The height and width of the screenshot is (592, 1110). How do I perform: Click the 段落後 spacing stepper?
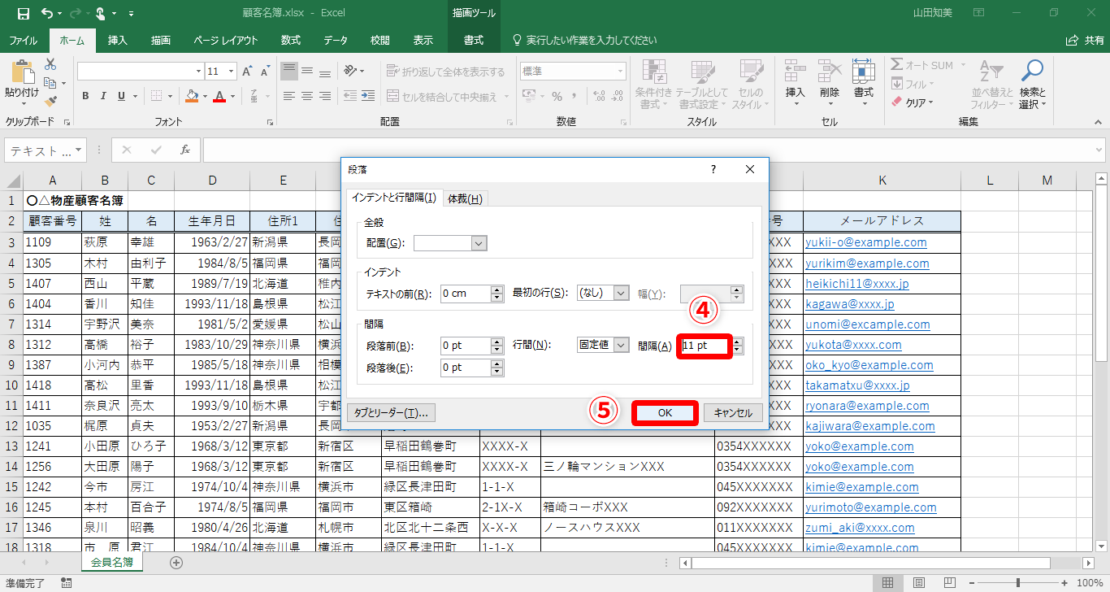(x=497, y=368)
